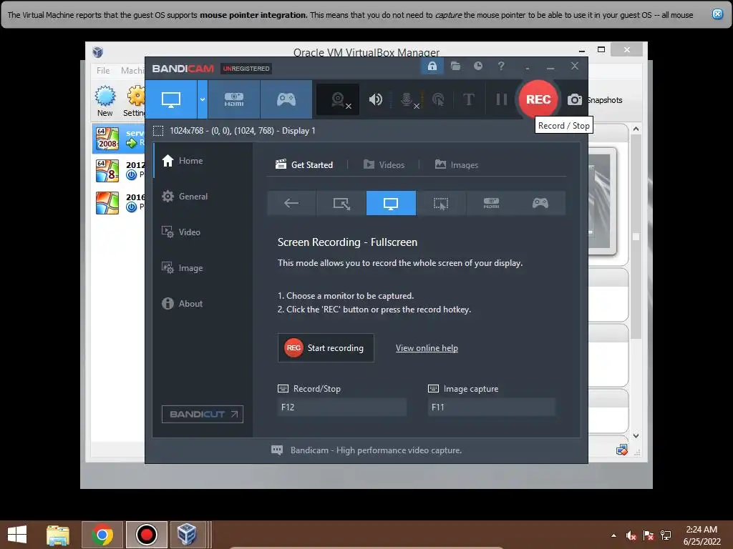Select Bandicam screen recording mode in top toolbar

click(170, 99)
